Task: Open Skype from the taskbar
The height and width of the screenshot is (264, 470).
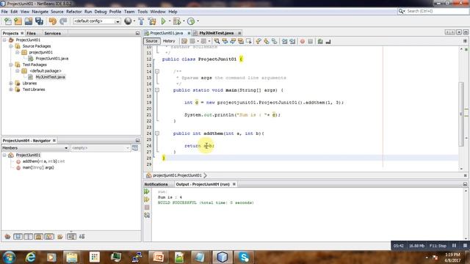Action: [x=244, y=257]
